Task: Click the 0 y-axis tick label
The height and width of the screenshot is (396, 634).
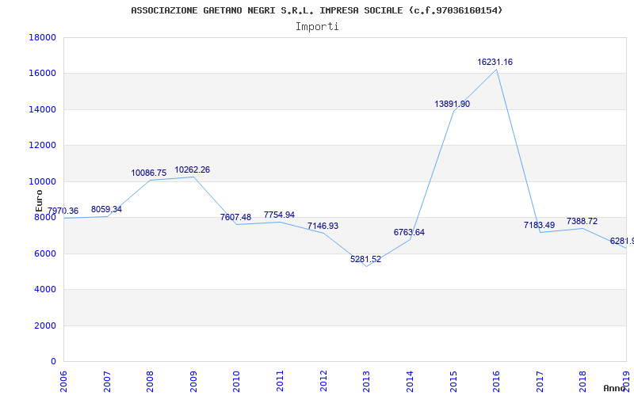Action: pyautogui.click(x=53, y=362)
